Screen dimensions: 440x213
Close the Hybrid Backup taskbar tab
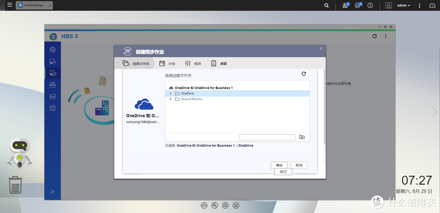click(50, 5)
